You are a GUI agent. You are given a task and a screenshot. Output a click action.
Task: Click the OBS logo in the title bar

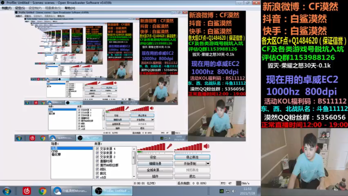tap(3, 3)
